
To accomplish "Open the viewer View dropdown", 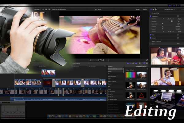I will [x=145, y=10].
